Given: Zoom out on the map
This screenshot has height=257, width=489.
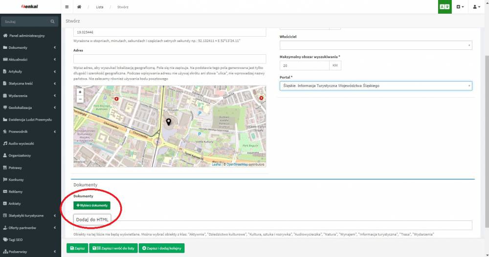Looking at the screenshot, I should click(80, 99).
